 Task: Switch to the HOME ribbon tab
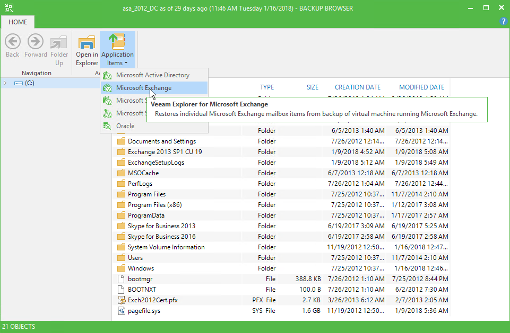point(18,22)
